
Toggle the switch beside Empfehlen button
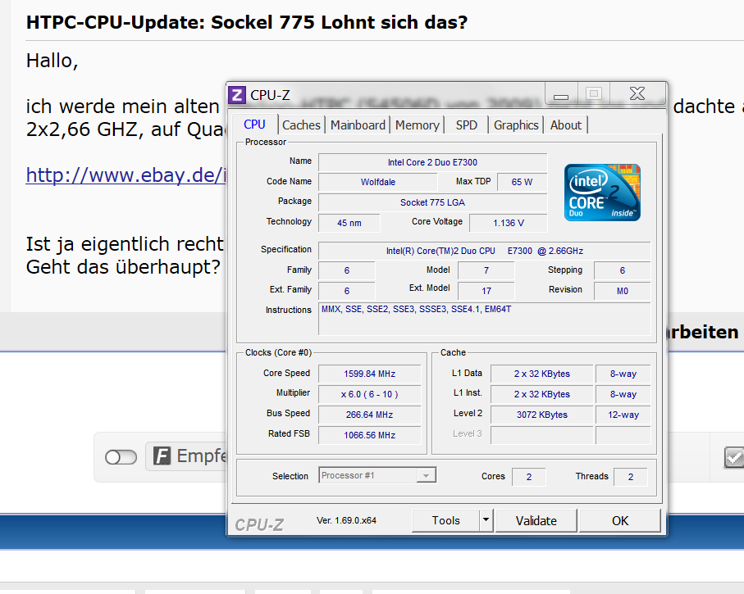point(121,457)
